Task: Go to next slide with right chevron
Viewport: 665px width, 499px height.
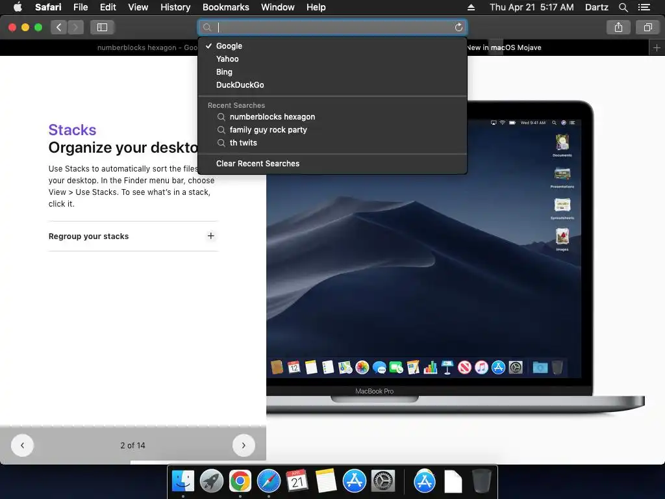Action: [x=244, y=445]
